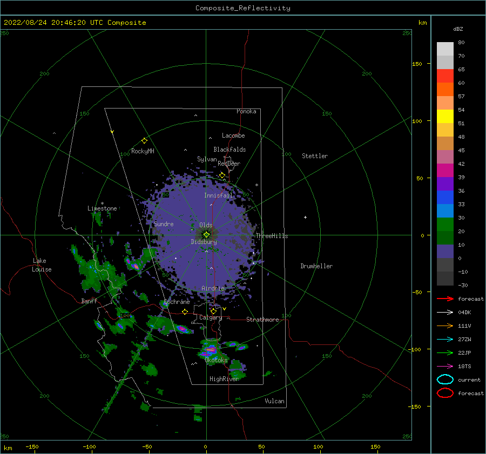Click the indigo 0-10 dBZ color swatch
The height and width of the screenshot is (454, 486).
click(445, 252)
